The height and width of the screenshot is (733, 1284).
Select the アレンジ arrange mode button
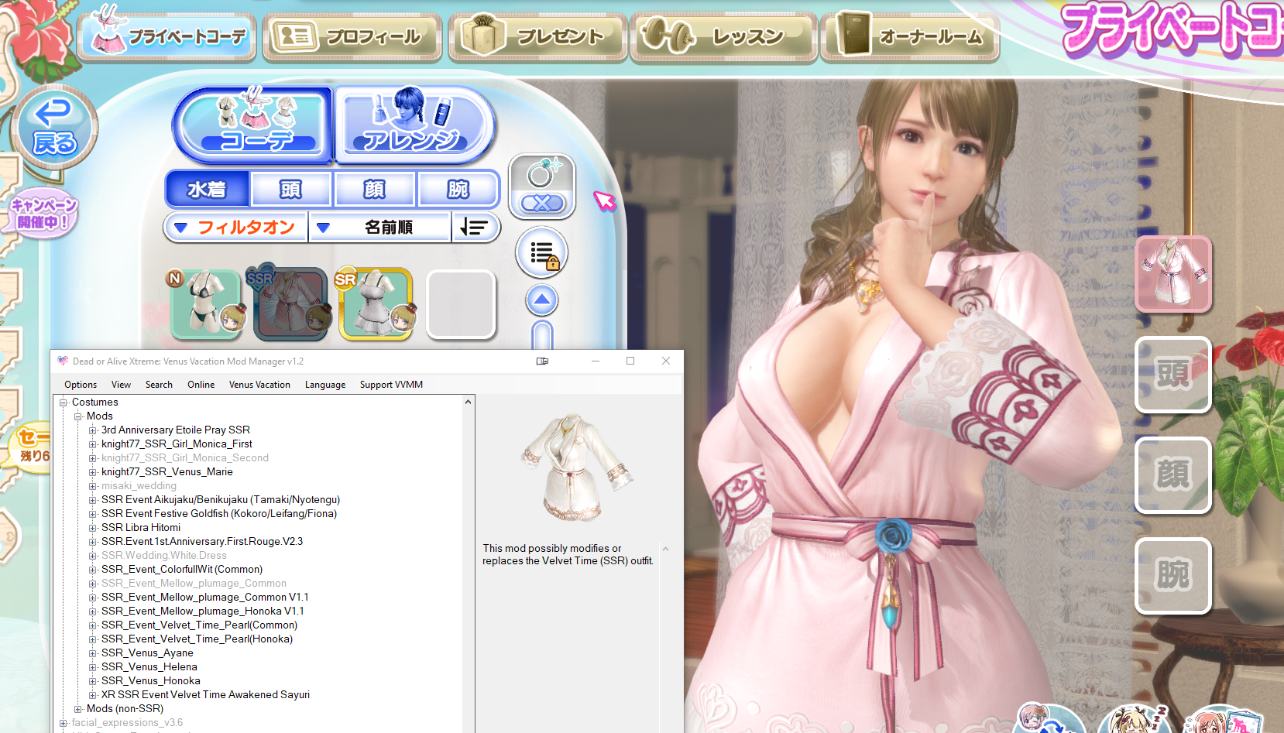414,125
